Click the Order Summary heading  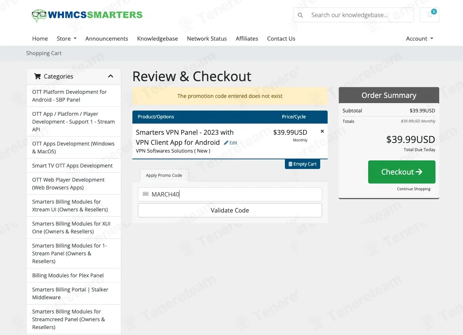[389, 95]
